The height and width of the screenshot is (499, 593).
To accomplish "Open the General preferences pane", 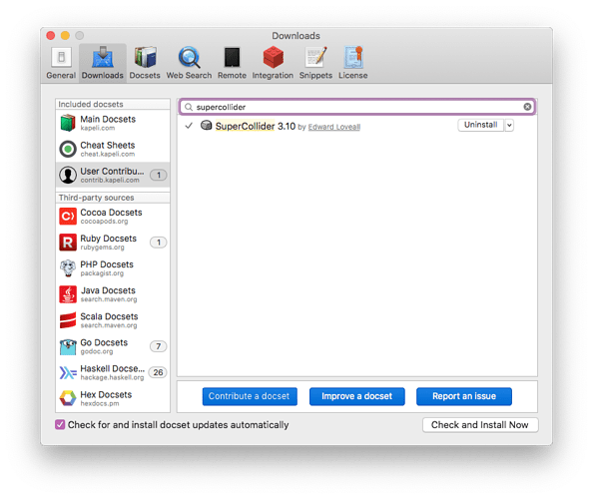I will [x=61, y=63].
